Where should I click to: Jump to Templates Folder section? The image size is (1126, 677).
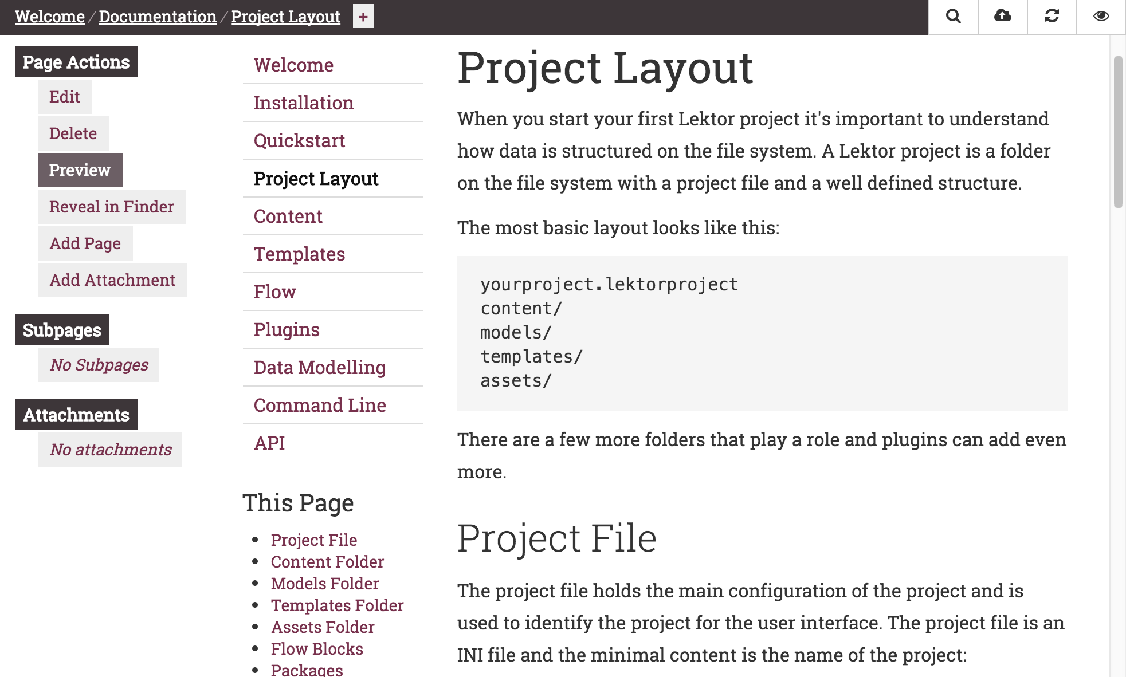[x=338, y=605]
